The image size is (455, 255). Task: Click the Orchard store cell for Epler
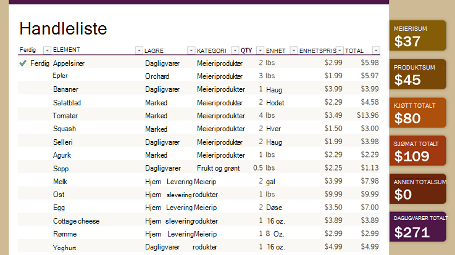(x=157, y=76)
